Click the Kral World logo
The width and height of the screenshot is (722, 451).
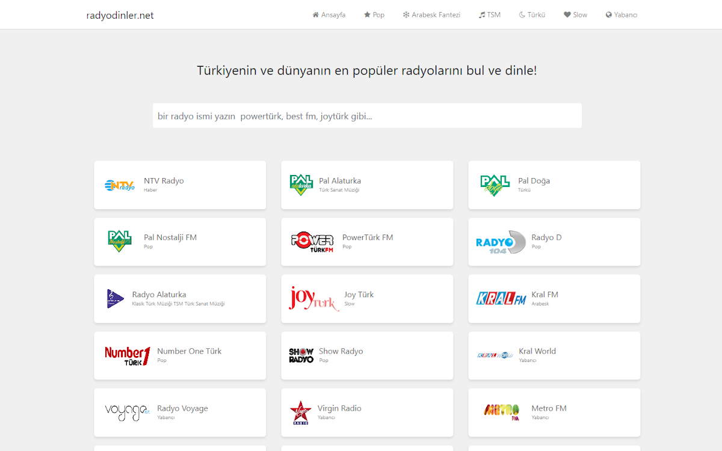tap(495, 355)
